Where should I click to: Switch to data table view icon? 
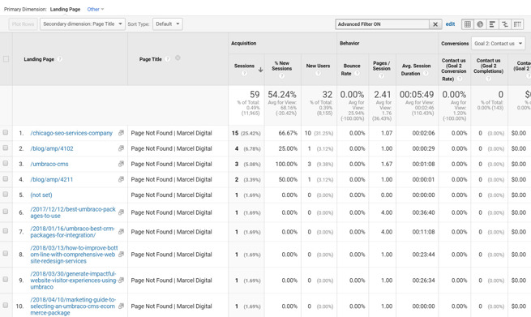(x=468, y=24)
